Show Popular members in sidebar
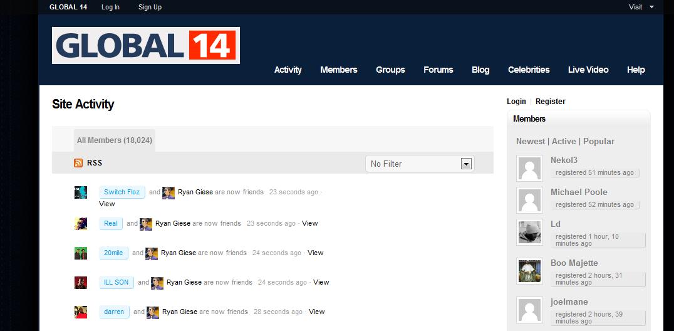 [x=599, y=141]
